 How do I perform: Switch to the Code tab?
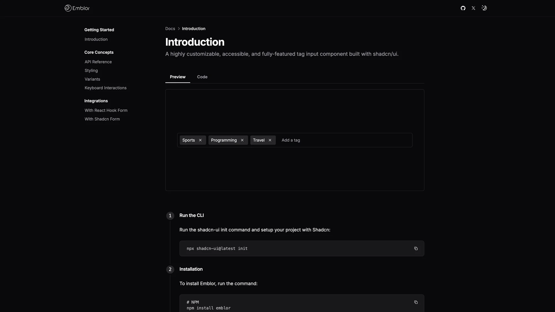202,77
